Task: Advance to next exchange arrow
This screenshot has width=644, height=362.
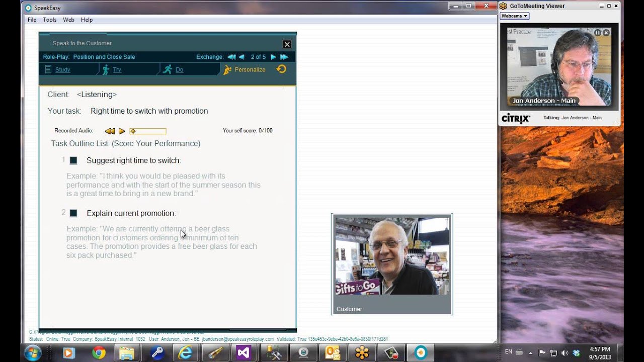Action: (273, 57)
